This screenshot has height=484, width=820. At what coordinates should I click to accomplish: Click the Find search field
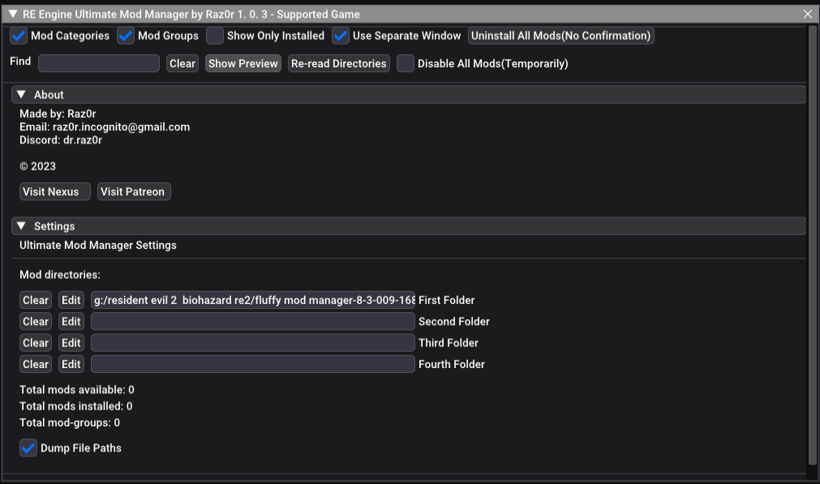point(99,63)
